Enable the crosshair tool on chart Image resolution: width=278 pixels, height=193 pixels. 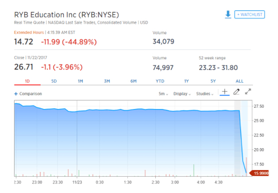[224, 92]
